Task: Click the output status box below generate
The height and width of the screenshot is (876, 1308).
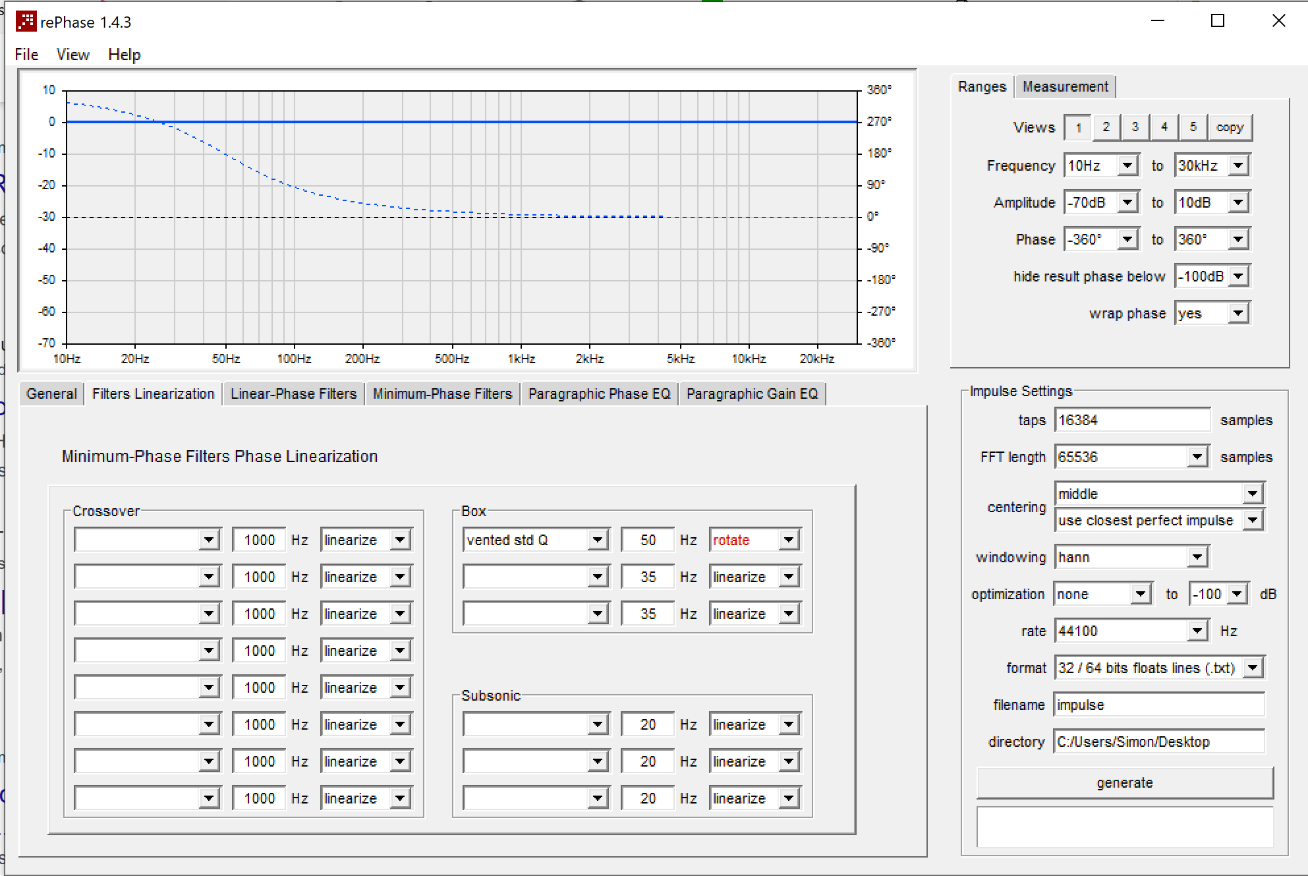Action: coord(1125,827)
